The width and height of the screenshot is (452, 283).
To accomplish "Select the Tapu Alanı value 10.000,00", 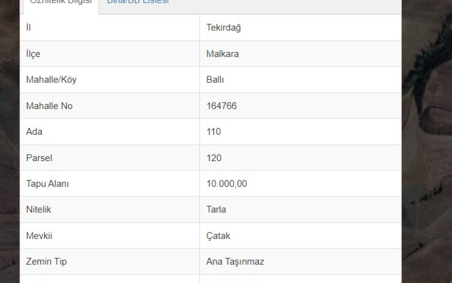I will [227, 184].
